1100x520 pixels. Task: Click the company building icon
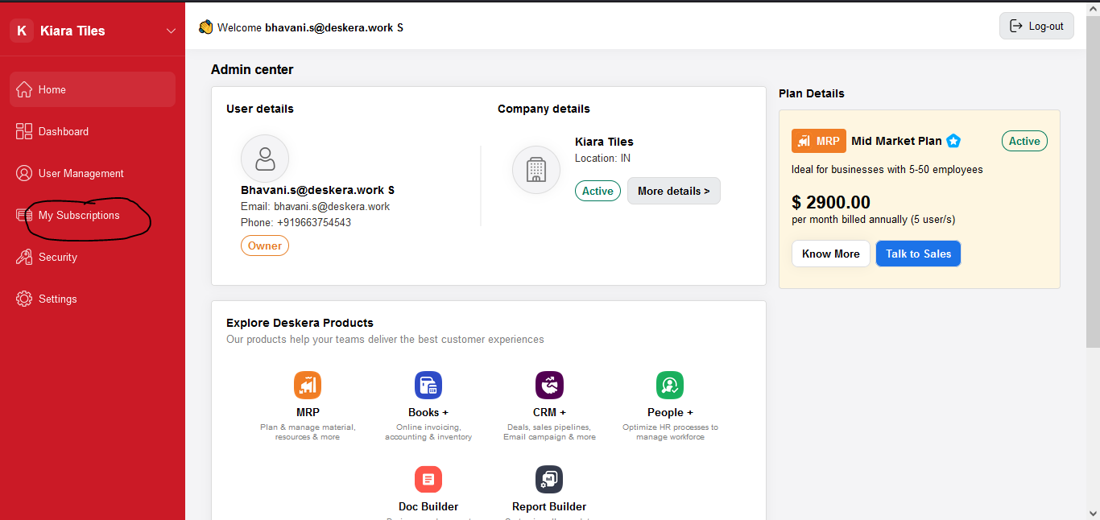pyautogui.click(x=536, y=170)
